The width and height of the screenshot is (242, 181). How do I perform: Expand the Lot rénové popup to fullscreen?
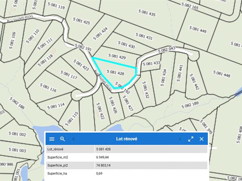191,139
